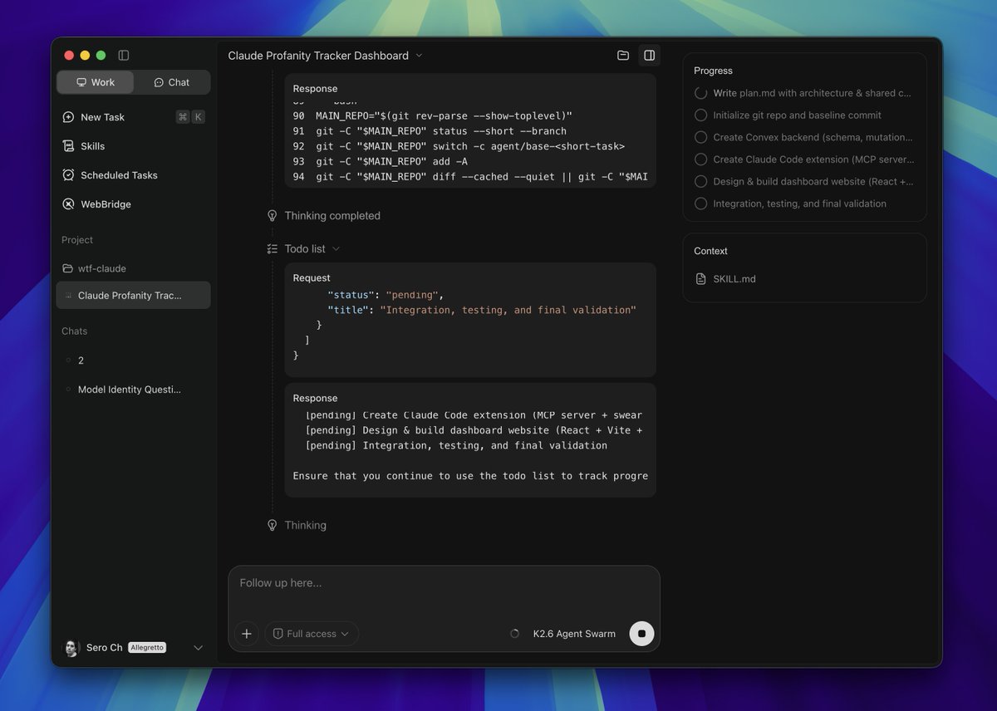Screen dimensions: 997x711
Task: Select Claude Profanity Trac... task in sidebar
Action: (133, 296)
